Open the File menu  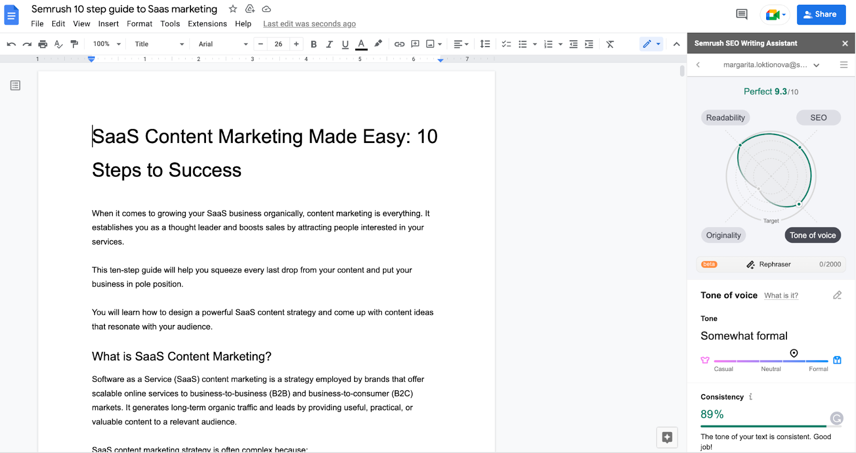point(37,24)
